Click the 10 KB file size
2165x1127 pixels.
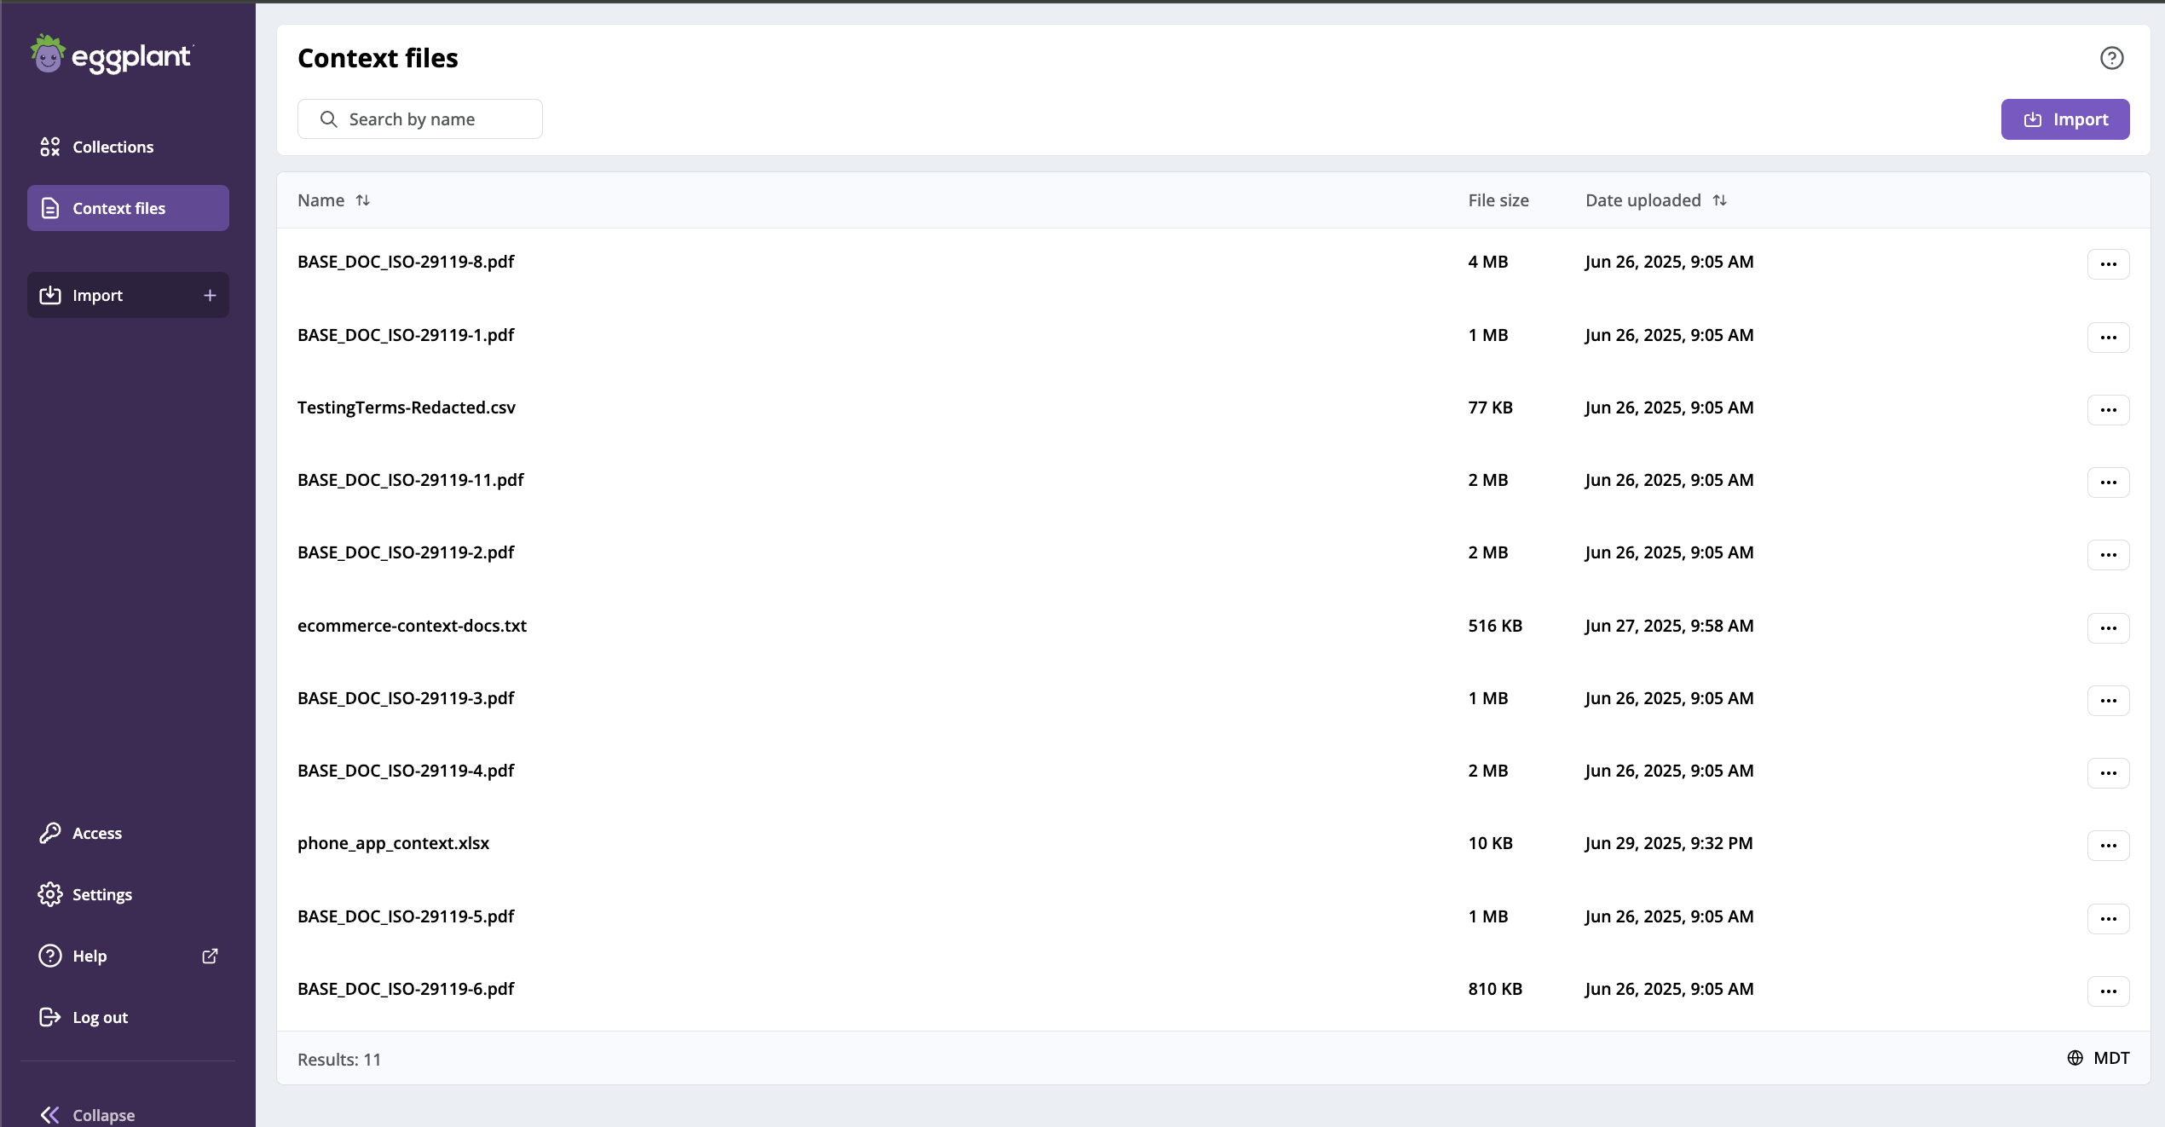point(1490,843)
